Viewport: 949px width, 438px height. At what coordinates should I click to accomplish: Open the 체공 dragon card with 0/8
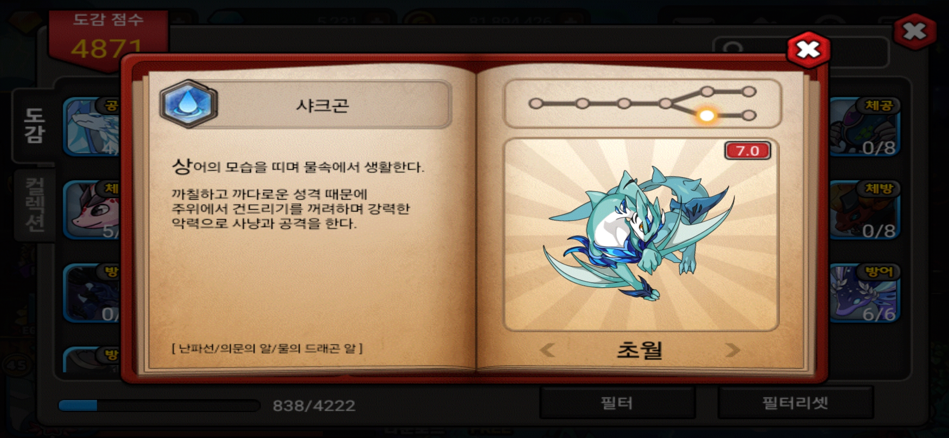865,127
